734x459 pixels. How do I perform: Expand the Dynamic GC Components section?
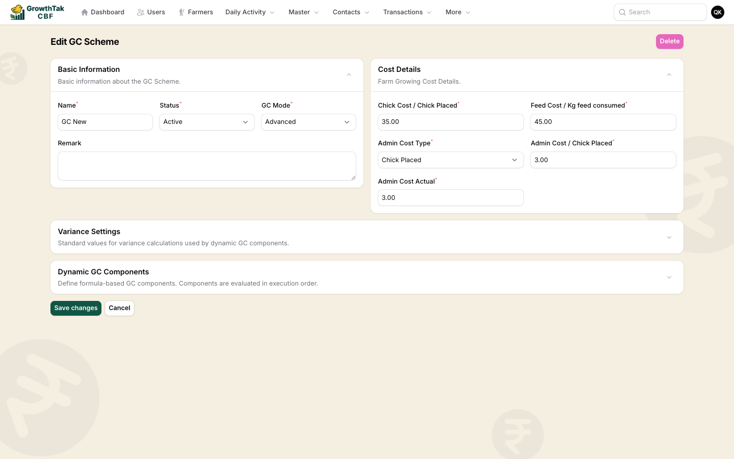pos(669,277)
